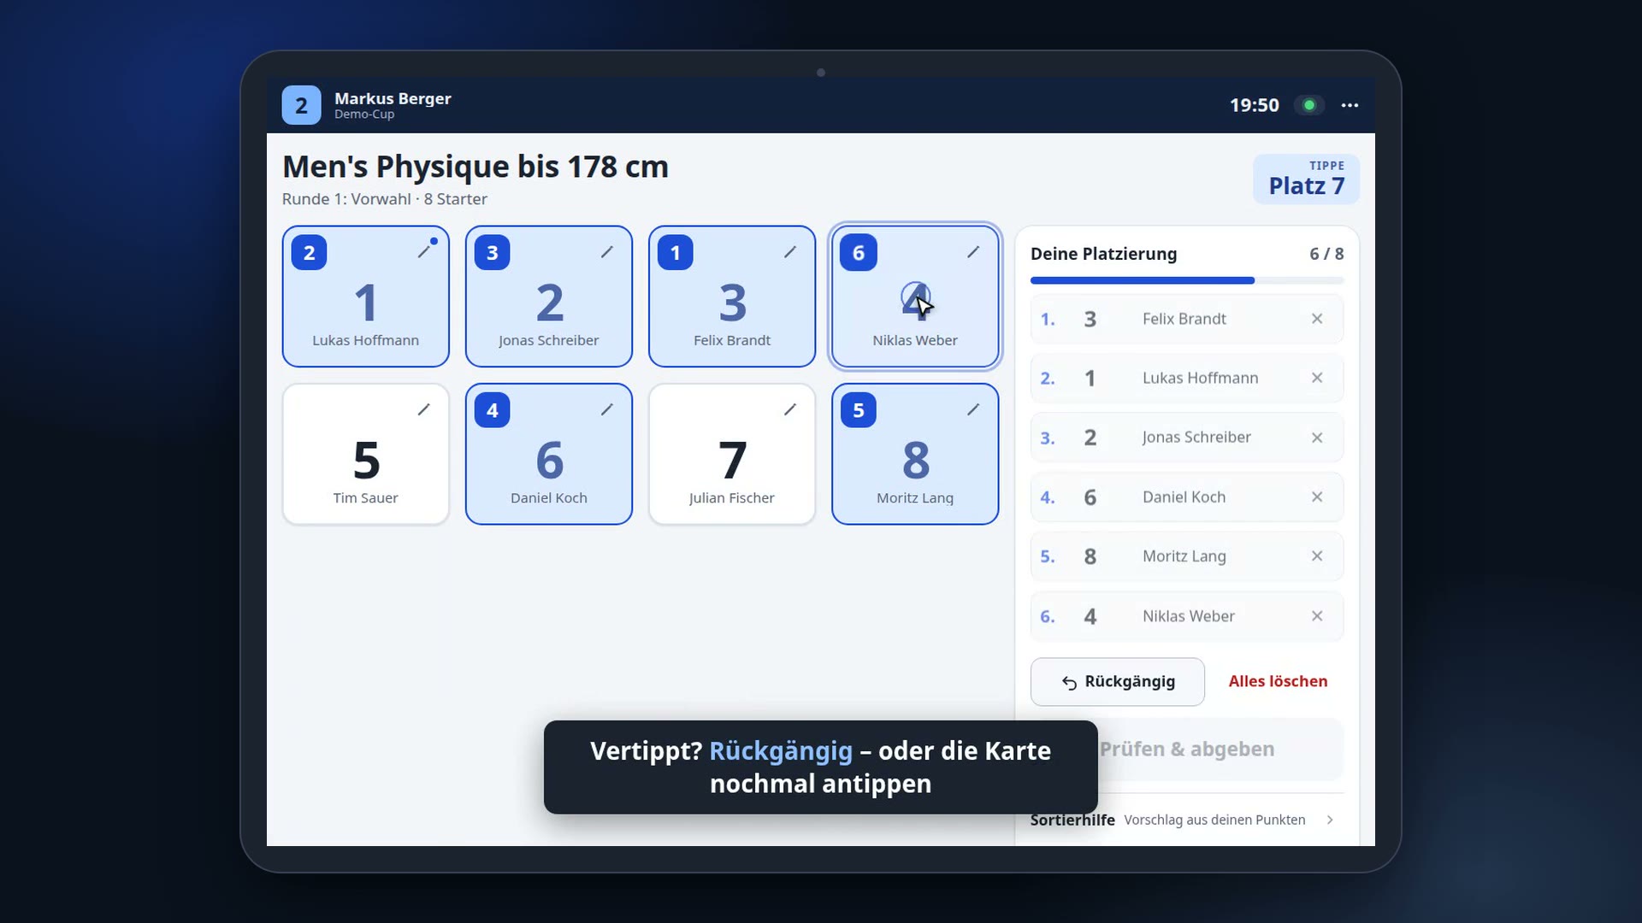Remove Felix Brandt from the placement list

[x=1317, y=319]
